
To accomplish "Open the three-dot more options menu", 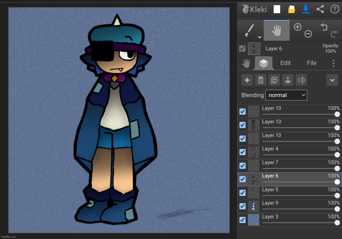I will 333,63.
